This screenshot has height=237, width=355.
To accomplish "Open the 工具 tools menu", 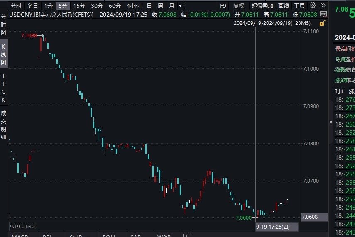I will tap(299, 6).
